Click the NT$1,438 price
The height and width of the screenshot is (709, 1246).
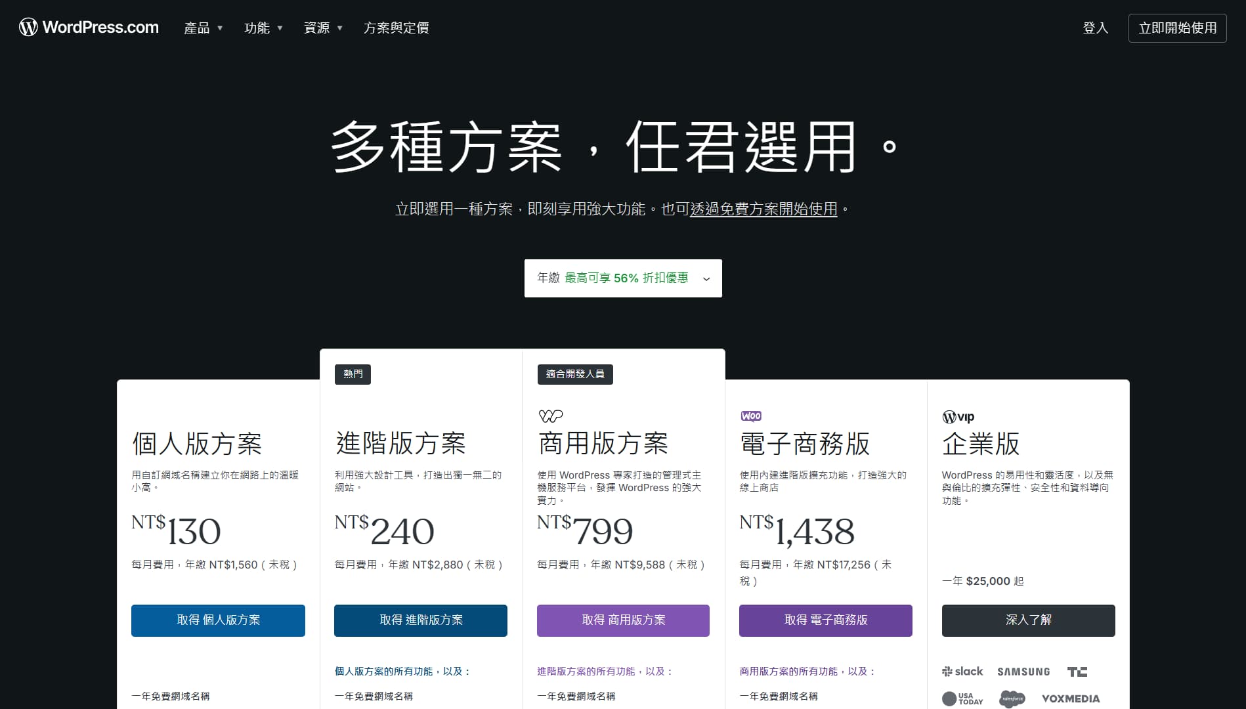(797, 530)
